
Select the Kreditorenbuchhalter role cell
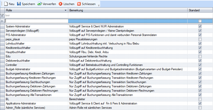36,48
